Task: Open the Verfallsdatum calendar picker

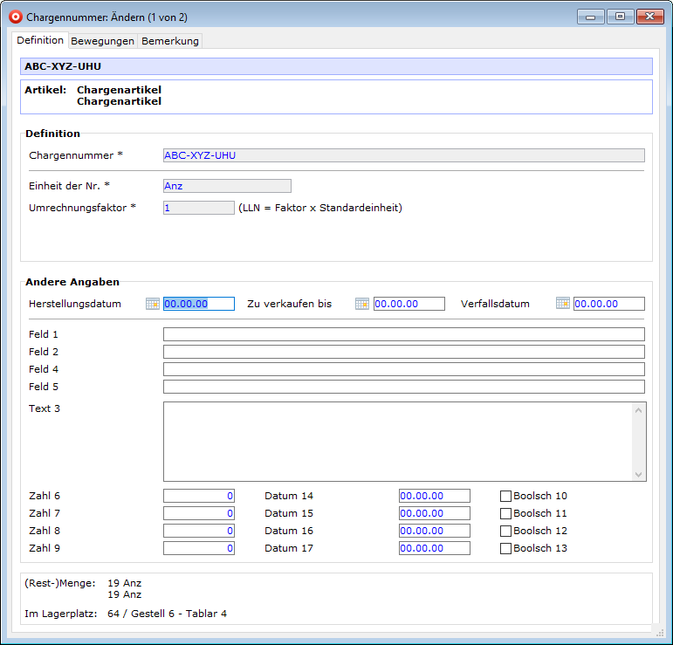Action: pyautogui.click(x=563, y=304)
